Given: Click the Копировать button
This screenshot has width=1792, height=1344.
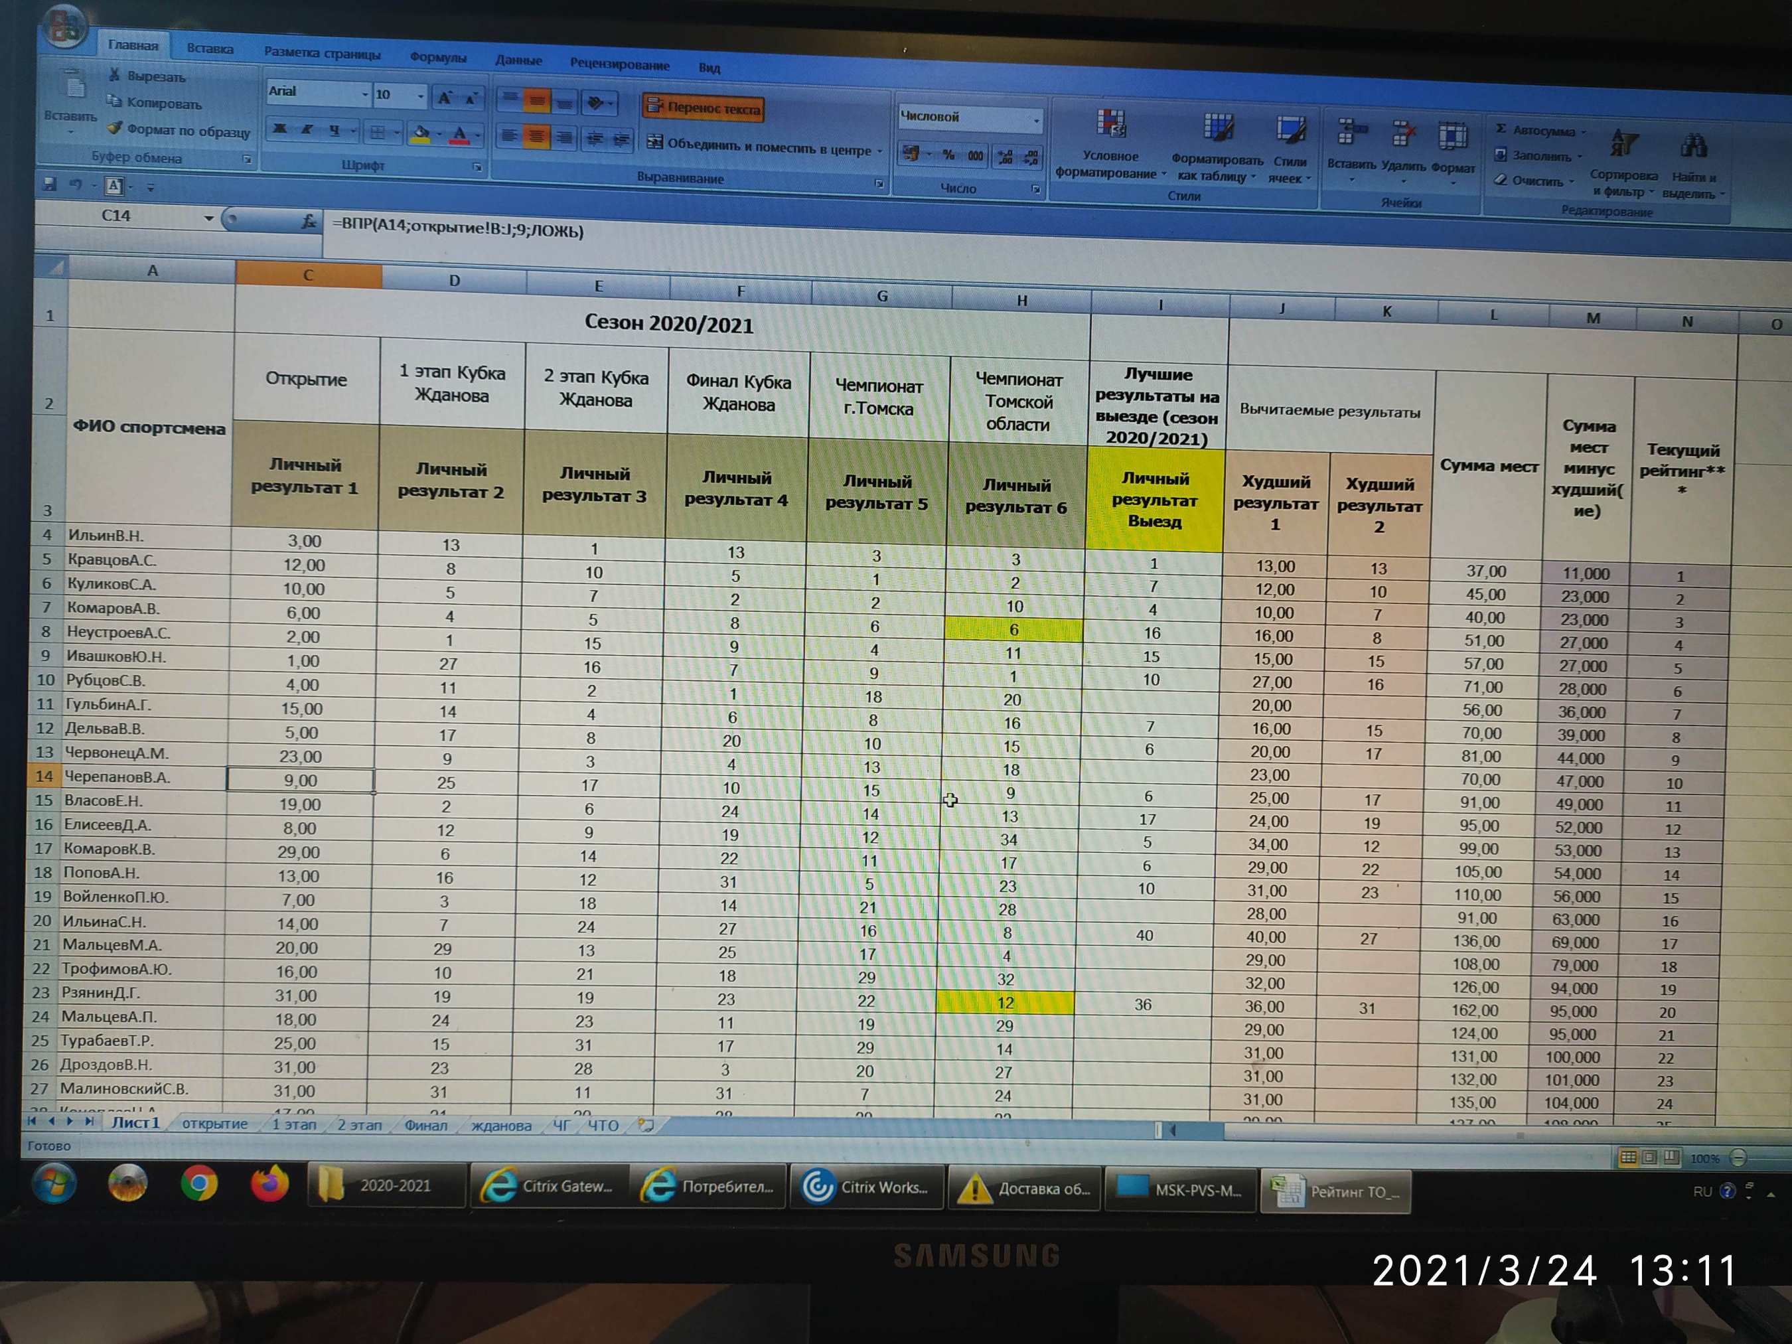Looking at the screenshot, I should (x=154, y=103).
